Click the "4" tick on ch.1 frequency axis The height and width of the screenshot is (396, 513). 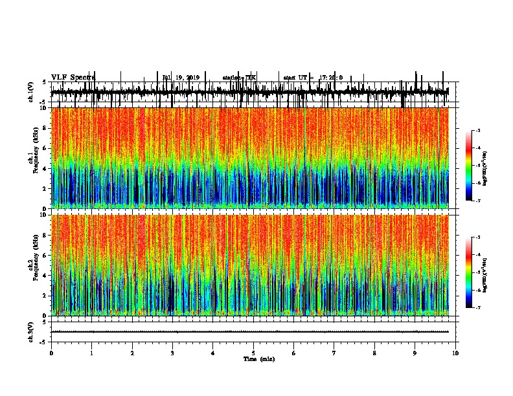(45, 169)
